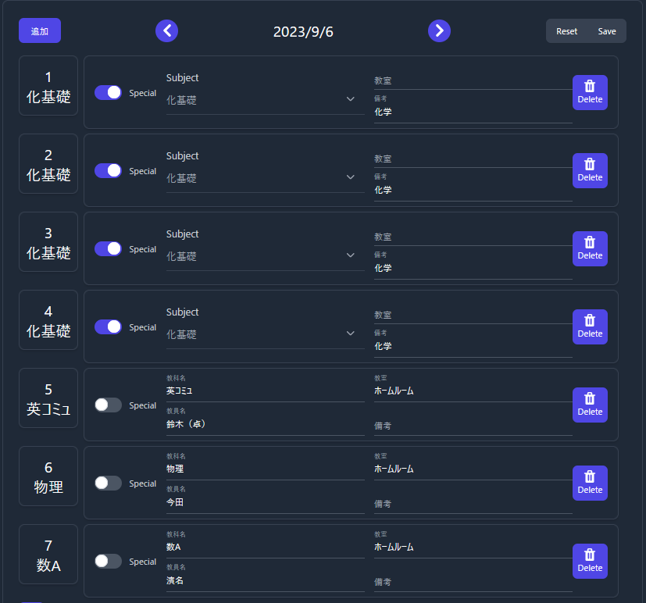
Task: Disable Special toggle for period 1
Action: click(x=108, y=92)
